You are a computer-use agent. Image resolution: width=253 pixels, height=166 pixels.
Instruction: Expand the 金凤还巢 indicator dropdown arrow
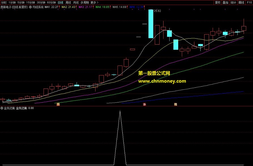2,108
